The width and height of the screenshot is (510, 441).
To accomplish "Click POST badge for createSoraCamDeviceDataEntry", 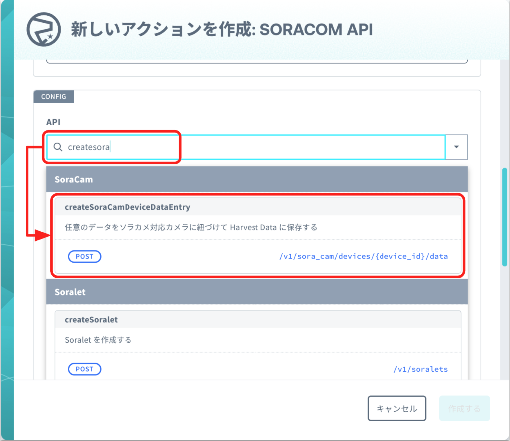I will pyautogui.click(x=85, y=256).
